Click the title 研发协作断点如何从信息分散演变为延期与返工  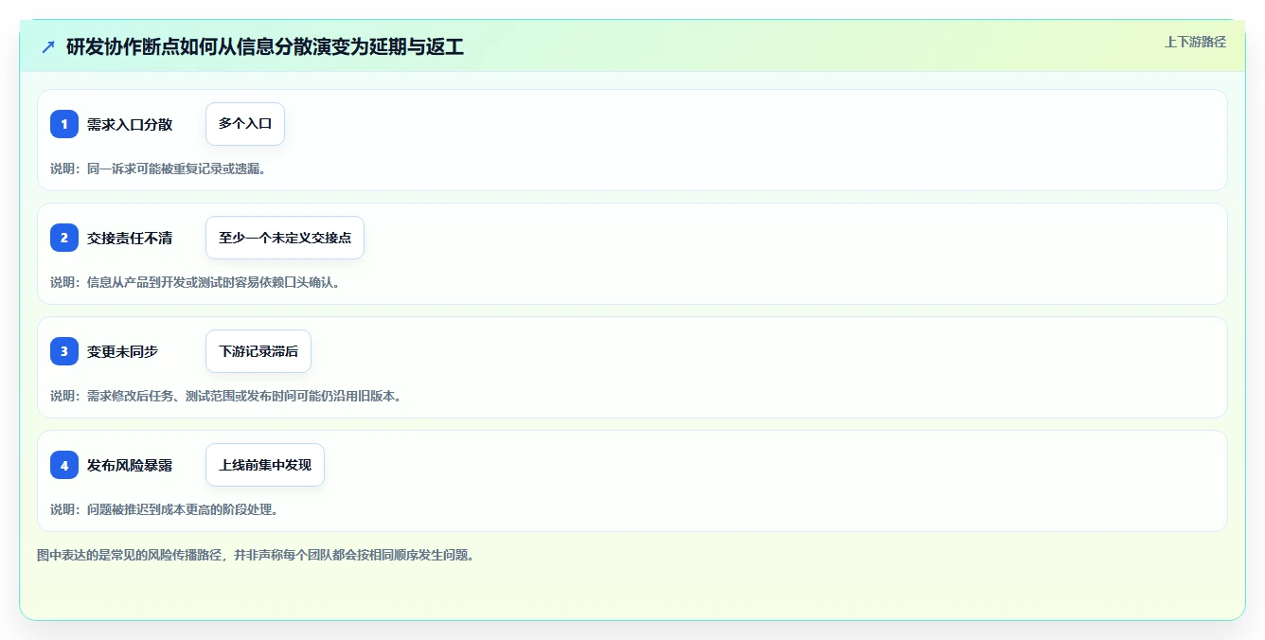(x=265, y=47)
